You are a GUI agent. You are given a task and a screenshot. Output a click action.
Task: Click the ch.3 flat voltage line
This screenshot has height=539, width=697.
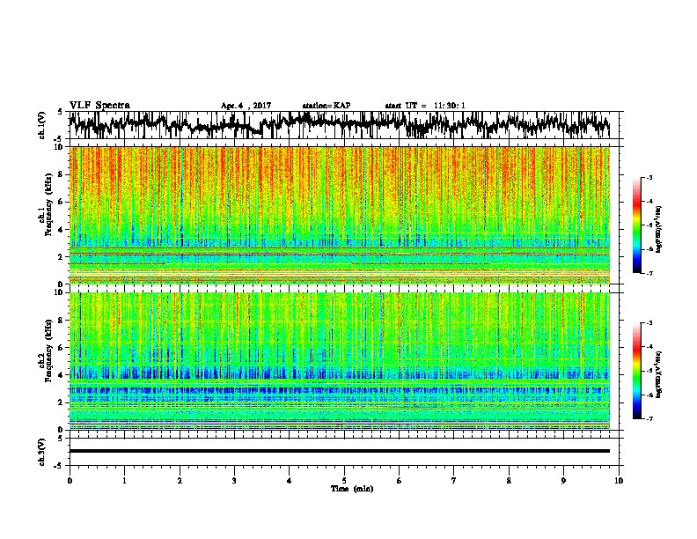coord(340,451)
